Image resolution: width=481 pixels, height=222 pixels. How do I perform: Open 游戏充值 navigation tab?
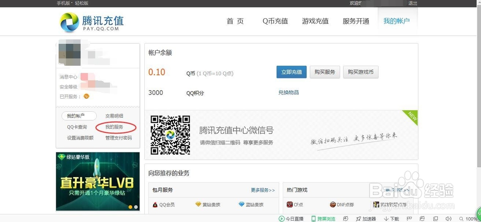click(x=315, y=21)
